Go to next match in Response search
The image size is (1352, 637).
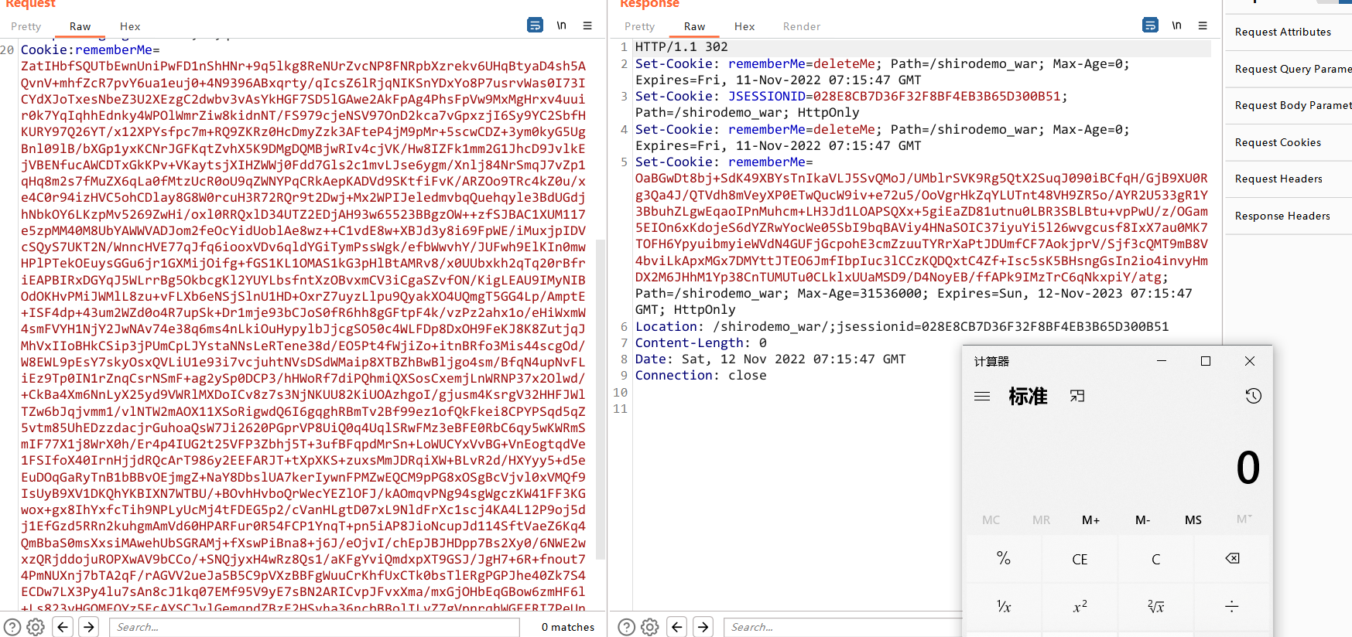coord(703,627)
